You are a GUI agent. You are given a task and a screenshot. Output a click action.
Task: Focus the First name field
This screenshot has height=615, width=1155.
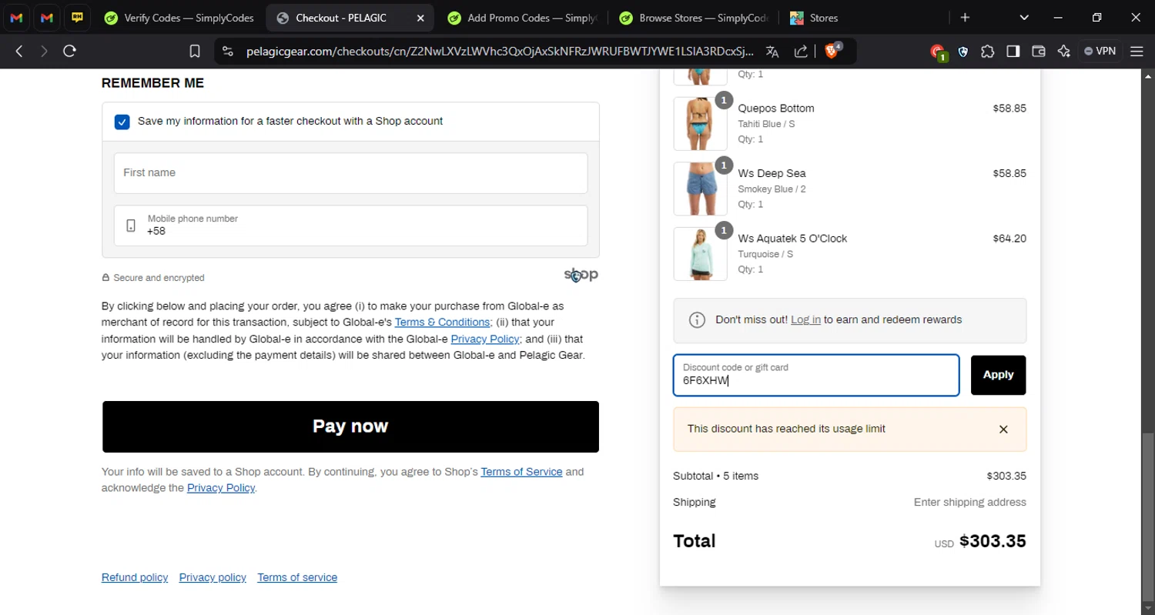[350, 173]
